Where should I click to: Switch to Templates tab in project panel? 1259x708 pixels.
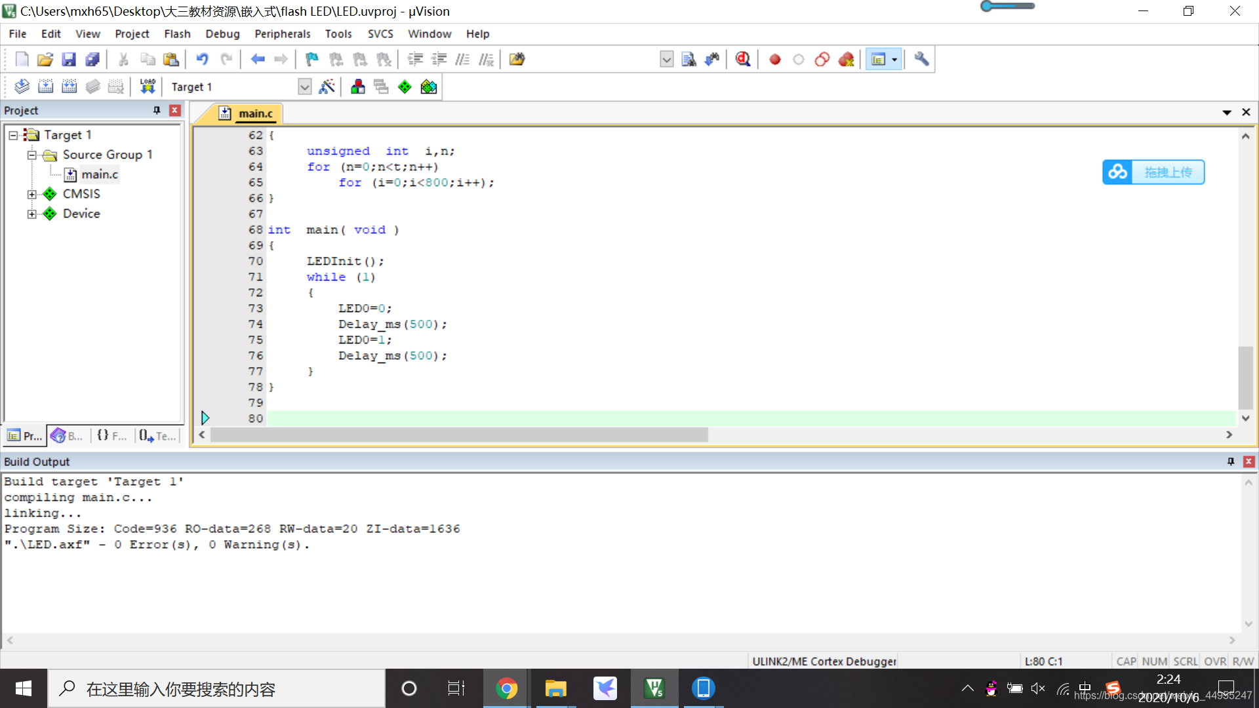pyautogui.click(x=158, y=436)
